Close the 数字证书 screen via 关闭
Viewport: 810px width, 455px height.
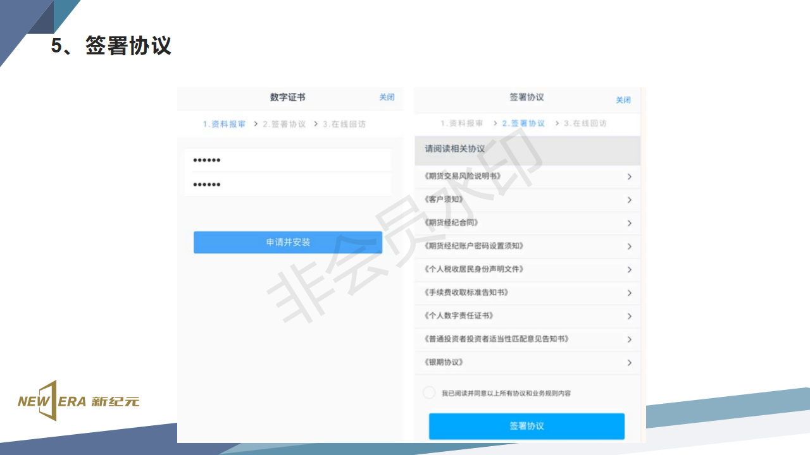[387, 97]
